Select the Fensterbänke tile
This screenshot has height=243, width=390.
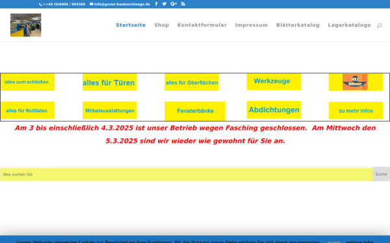click(195, 111)
